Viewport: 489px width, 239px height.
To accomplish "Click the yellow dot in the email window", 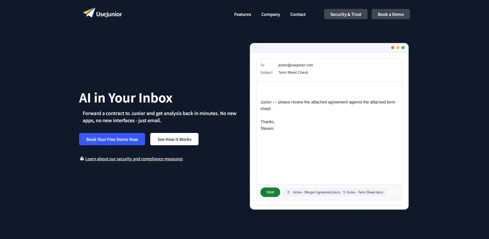I will click(398, 48).
